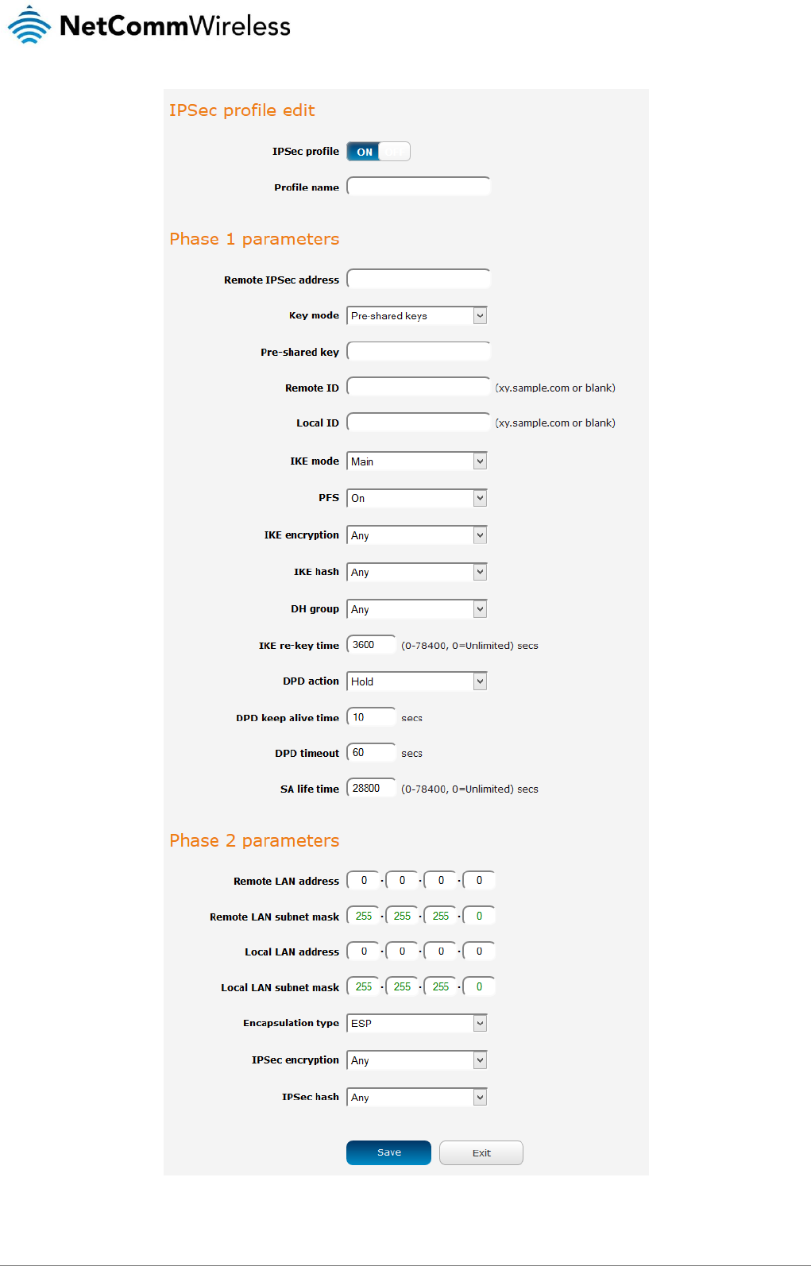
Task: Click the IKE re-key time field
Action: [371, 645]
